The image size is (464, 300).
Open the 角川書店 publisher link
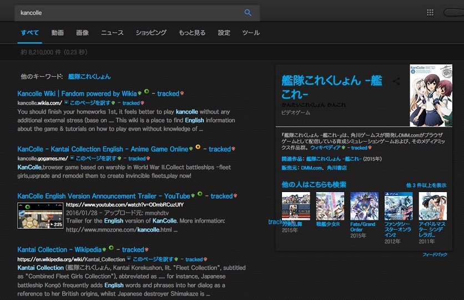pos(337,168)
